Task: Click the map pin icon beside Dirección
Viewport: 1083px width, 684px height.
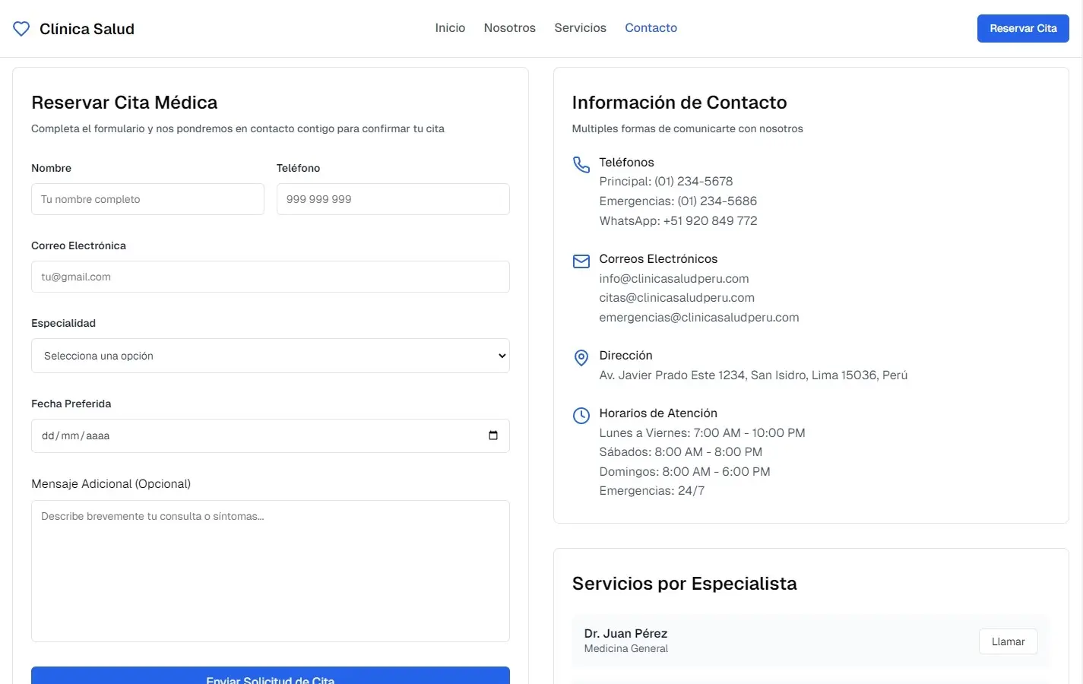Action: pyautogui.click(x=581, y=358)
